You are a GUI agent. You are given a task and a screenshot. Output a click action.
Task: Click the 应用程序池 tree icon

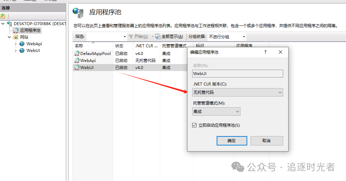pyautogui.click(x=16, y=31)
